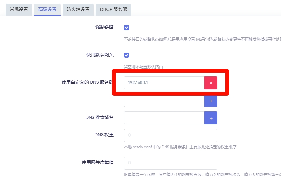This screenshot has height=177, width=281.
Task: Click the 使用默认网关 label text
Action: click(x=100, y=55)
